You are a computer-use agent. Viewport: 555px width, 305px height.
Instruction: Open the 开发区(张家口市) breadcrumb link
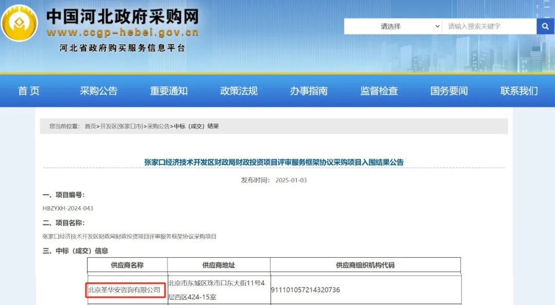click(x=121, y=126)
